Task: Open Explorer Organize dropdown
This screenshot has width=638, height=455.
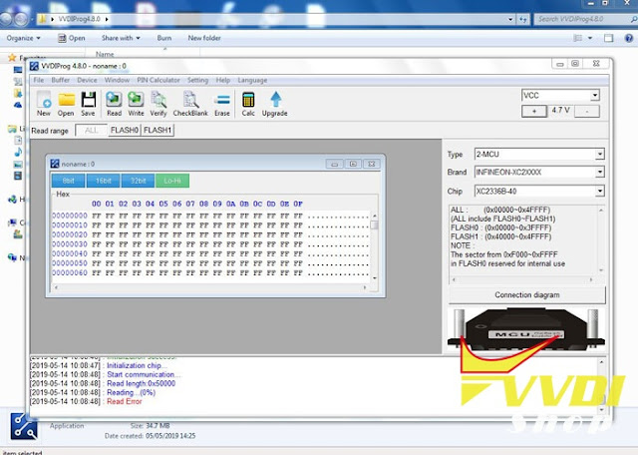Action: tap(23, 38)
